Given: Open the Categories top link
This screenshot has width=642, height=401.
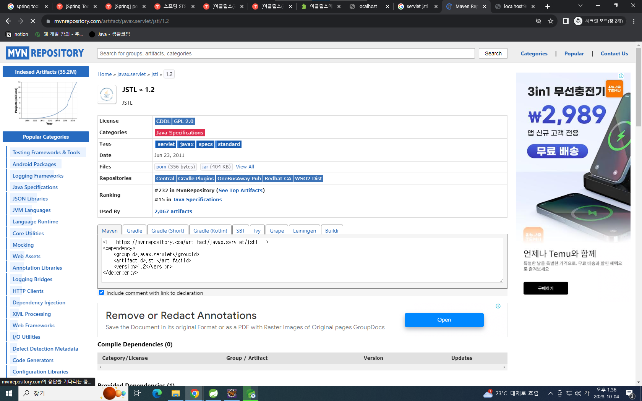Looking at the screenshot, I should pyautogui.click(x=534, y=53).
